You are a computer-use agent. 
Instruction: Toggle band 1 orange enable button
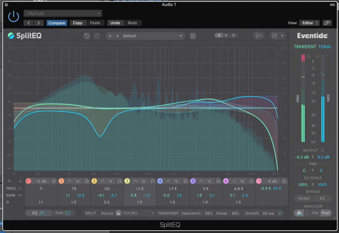click(x=61, y=181)
